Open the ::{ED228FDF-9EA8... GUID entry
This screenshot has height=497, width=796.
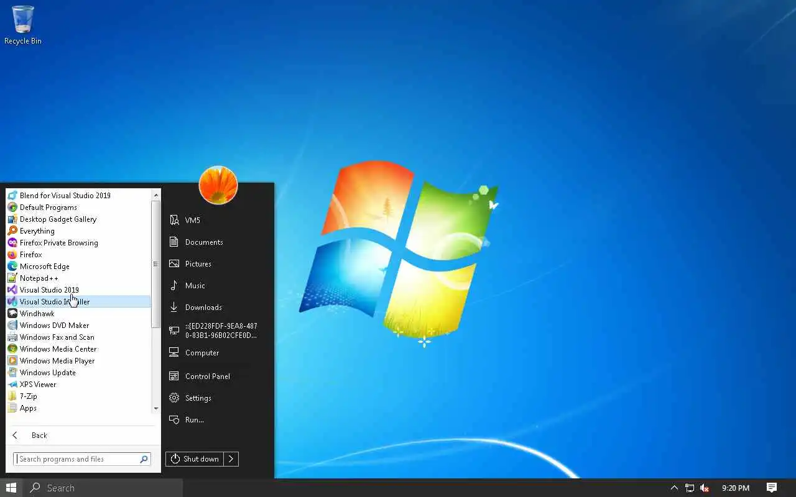[x=218, y=331]
